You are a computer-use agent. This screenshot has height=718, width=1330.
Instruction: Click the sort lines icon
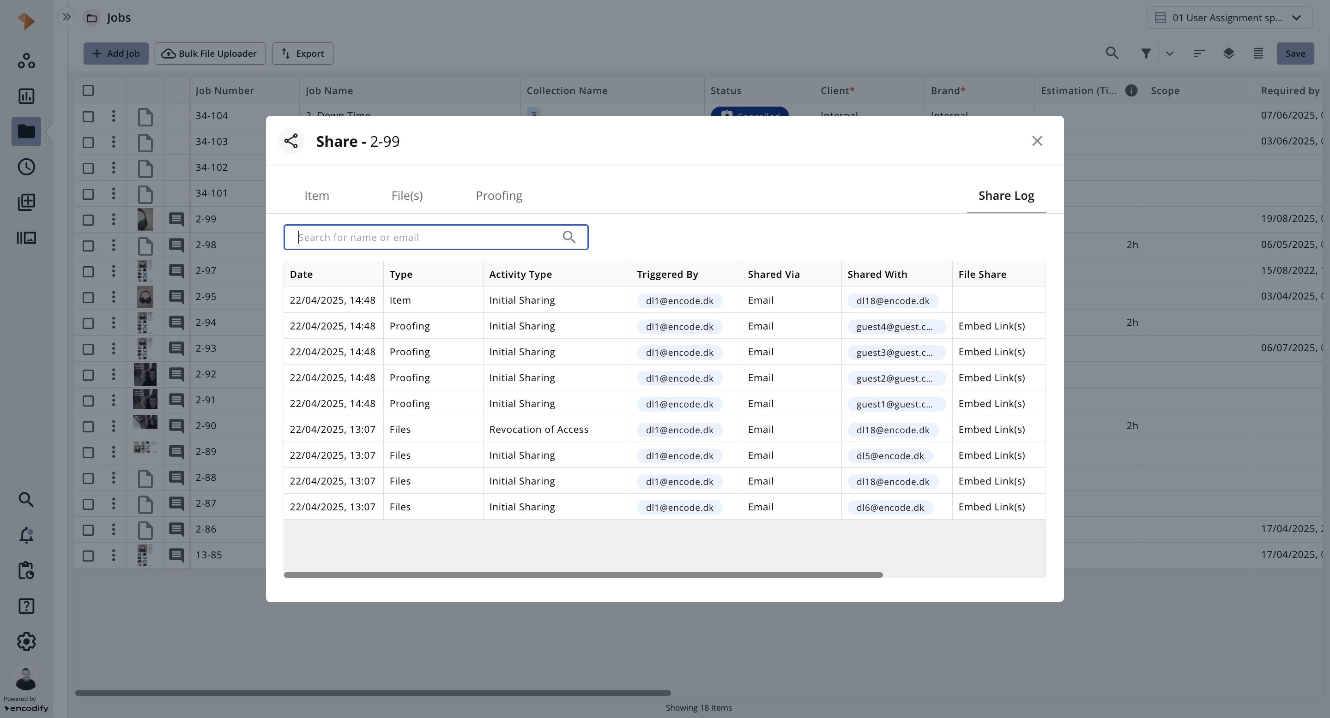[1199, 53]
